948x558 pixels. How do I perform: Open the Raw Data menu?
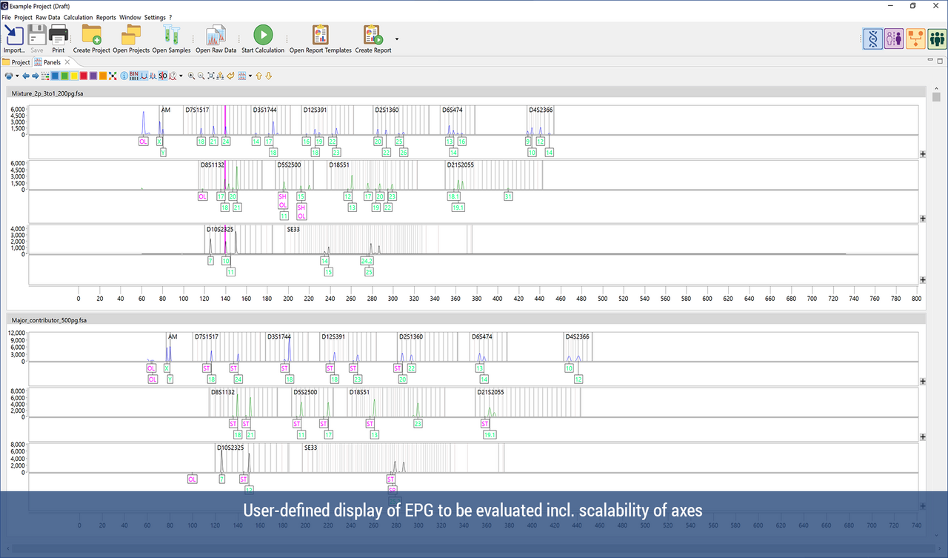[48, 17]
